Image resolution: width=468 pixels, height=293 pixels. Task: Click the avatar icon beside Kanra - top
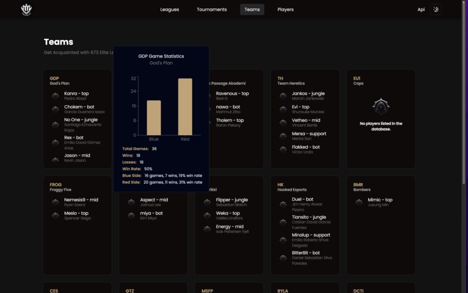click(x=55, y=96)
